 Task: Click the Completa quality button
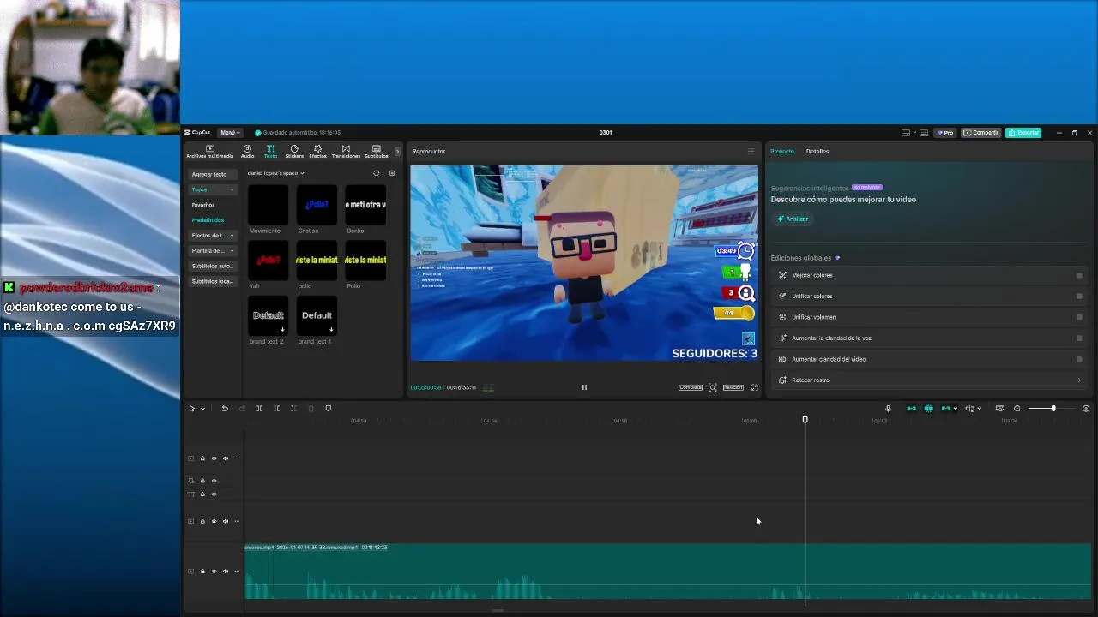tap(691, 387)
